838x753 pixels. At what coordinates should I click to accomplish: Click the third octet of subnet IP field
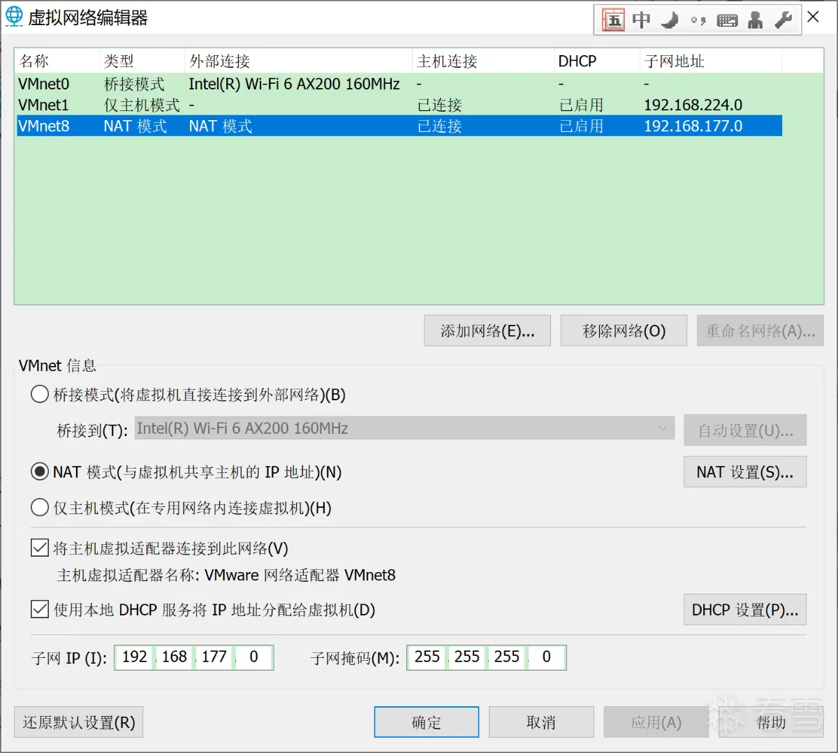[x=214, y=657]
